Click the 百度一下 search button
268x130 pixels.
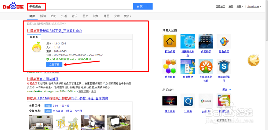click(143, 6)
